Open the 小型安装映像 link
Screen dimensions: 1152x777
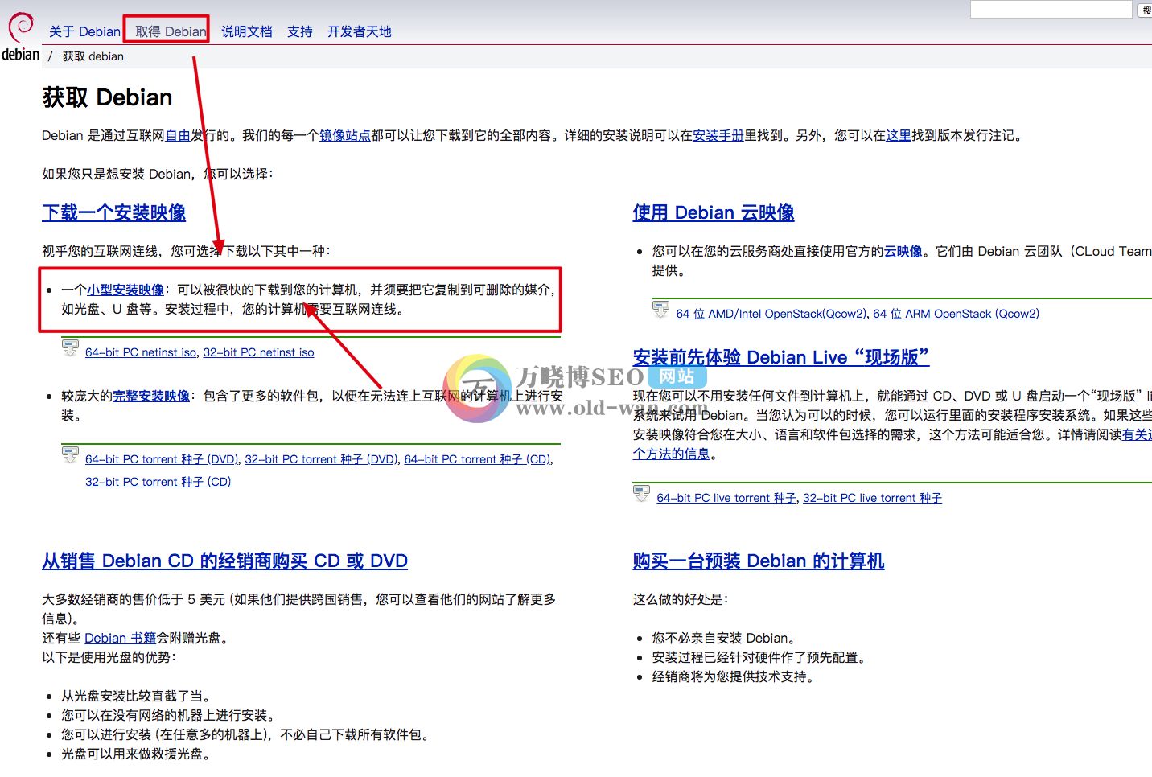(x=125, y=290)
